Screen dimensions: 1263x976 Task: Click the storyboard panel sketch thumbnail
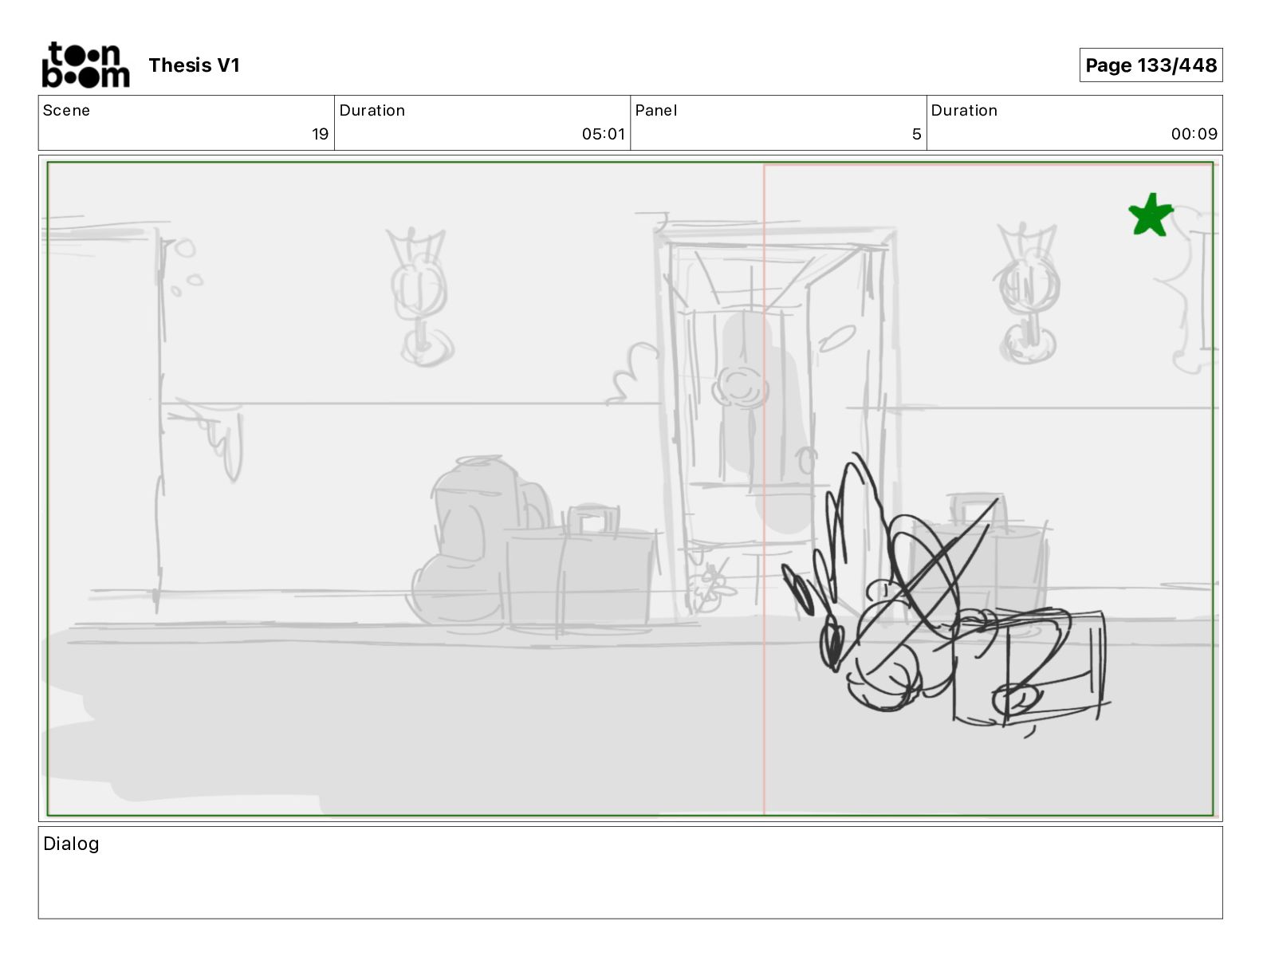[630, 489]
